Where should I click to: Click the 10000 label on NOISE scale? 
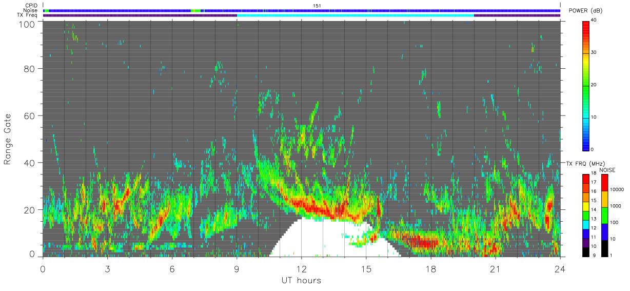click(617, 189)
